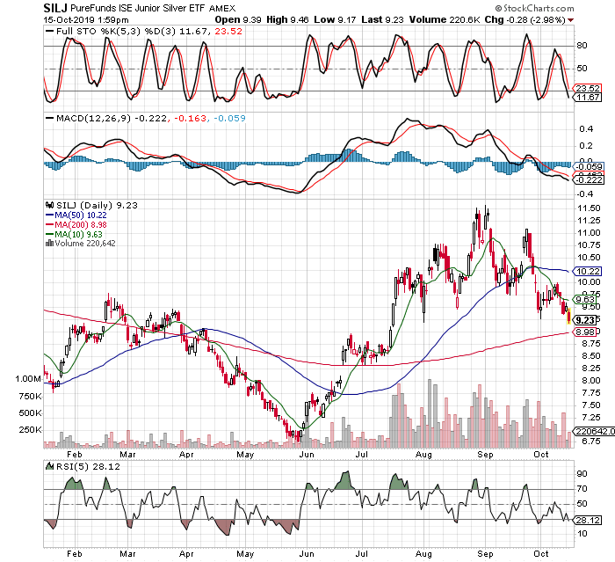This screenshot has height=562, width=615.
Task: Click the SILJ ticker symbol in the title
Action: click(x=55, y=8)
